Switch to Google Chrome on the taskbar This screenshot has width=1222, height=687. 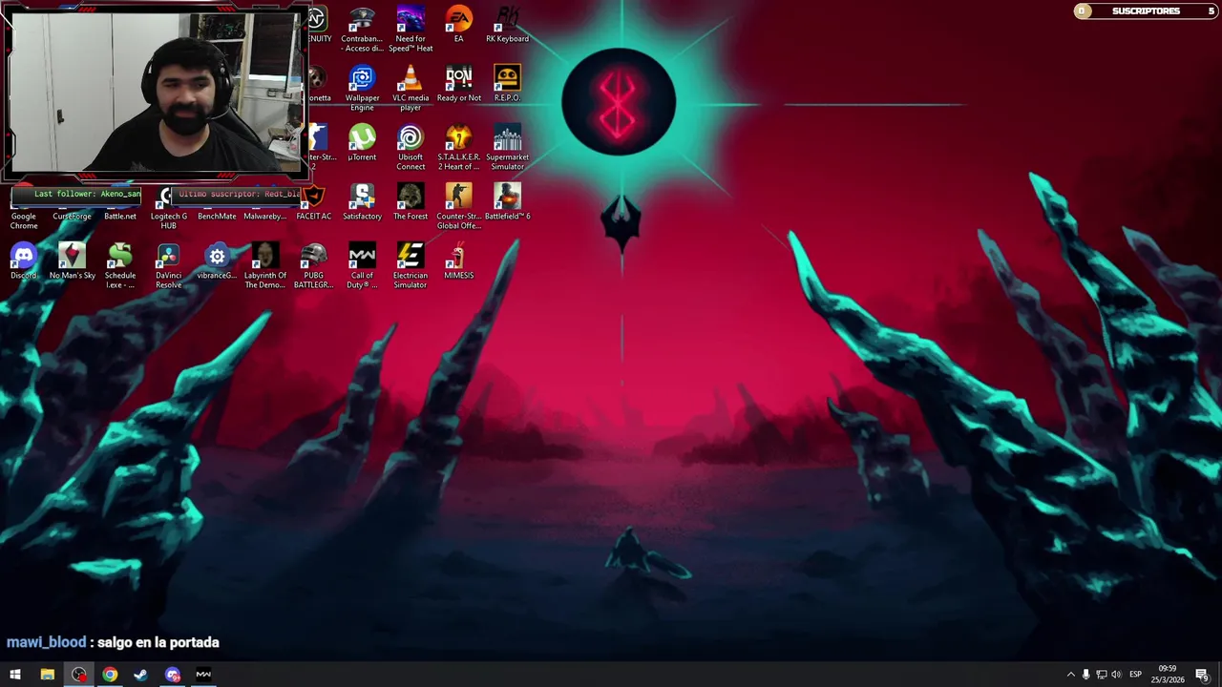[x=110, y=675]
